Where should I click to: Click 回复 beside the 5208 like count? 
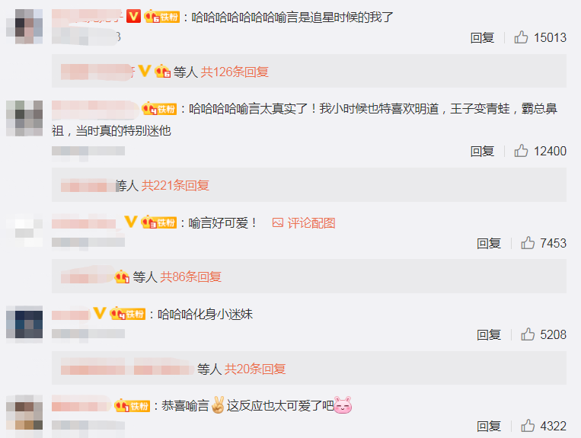pos(489,334)
